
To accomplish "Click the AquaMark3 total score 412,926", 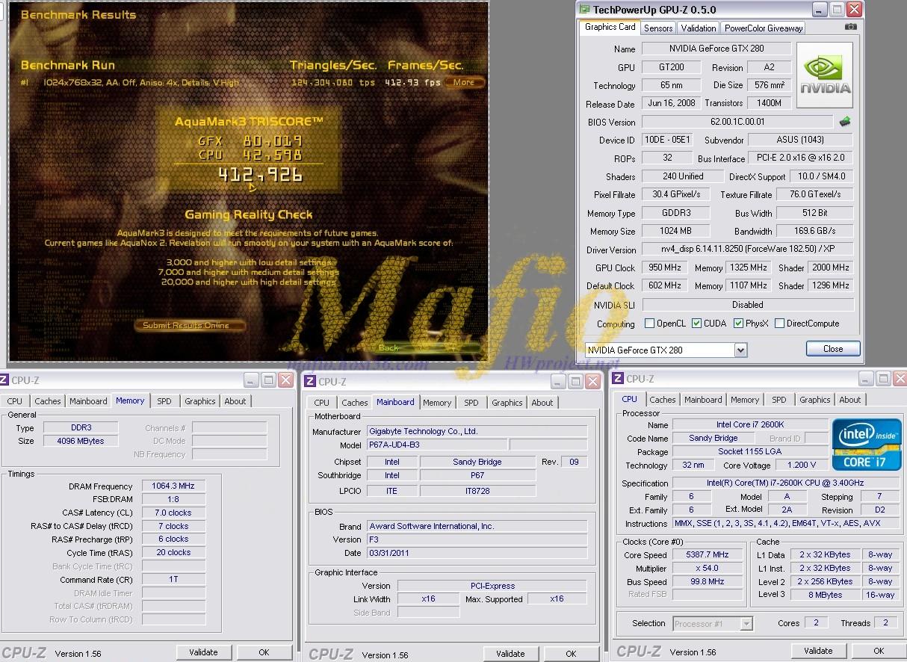I will click(x=260, y=175).
